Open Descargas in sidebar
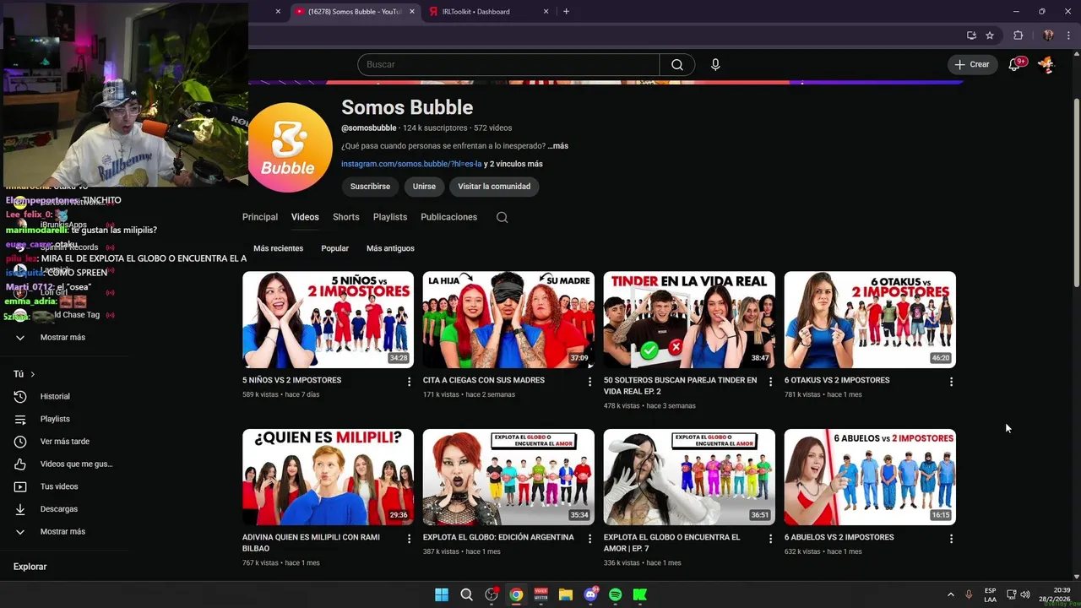Screen dimensions: 1081x608 (x=59, y=509)
